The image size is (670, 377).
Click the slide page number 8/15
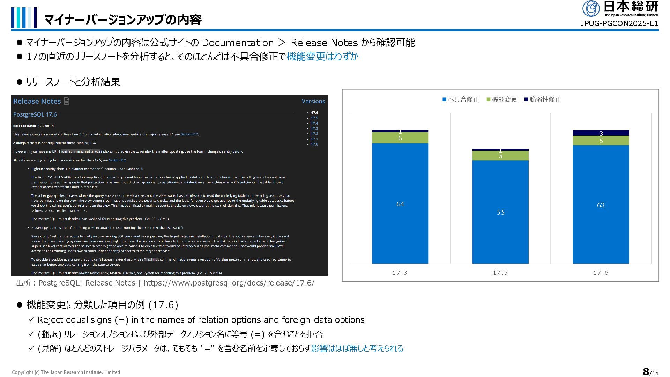(x=650, y=372)
